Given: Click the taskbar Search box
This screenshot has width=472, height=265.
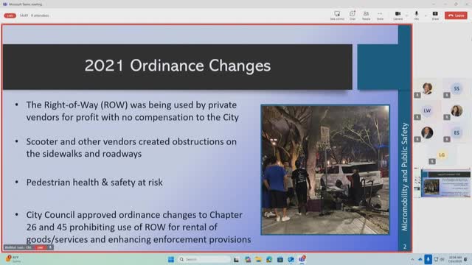Looking at the screenshot, I should point(204,259).
